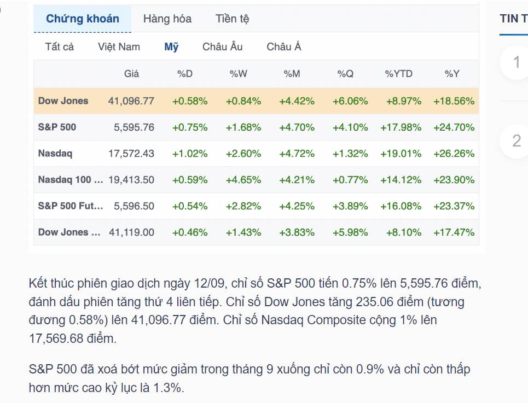Click the %D column header
The width and height of the screenshot is (528, 403).
[185, 74]
